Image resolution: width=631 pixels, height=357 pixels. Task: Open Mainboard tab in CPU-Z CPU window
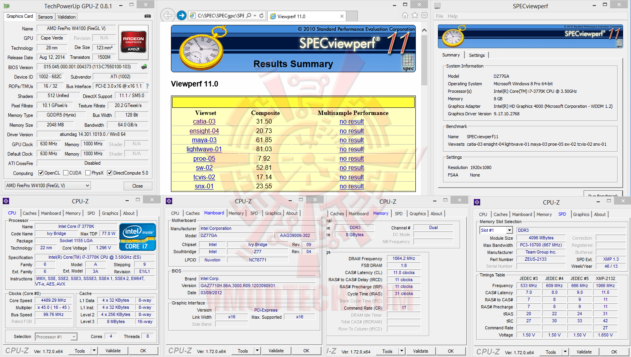point(51,213)
